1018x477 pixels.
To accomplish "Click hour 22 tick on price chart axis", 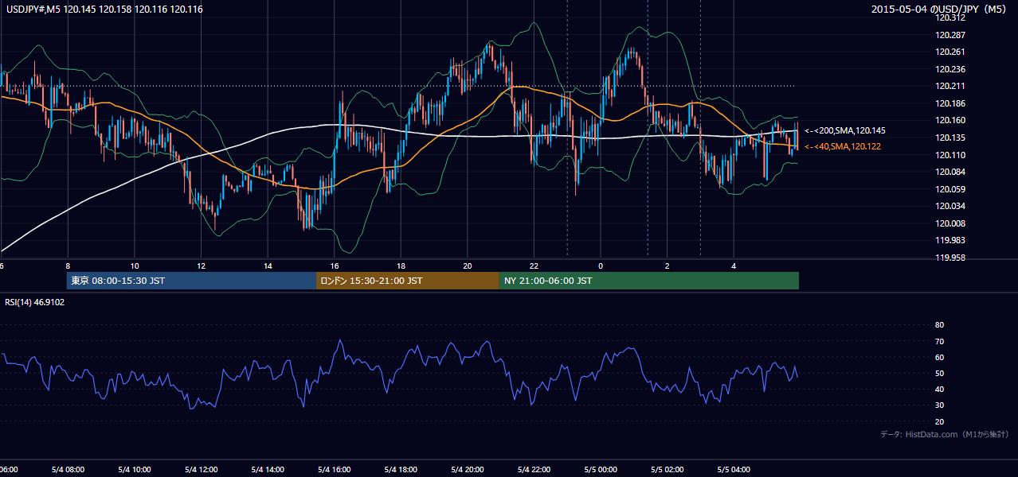I will [x=534, y=266].
